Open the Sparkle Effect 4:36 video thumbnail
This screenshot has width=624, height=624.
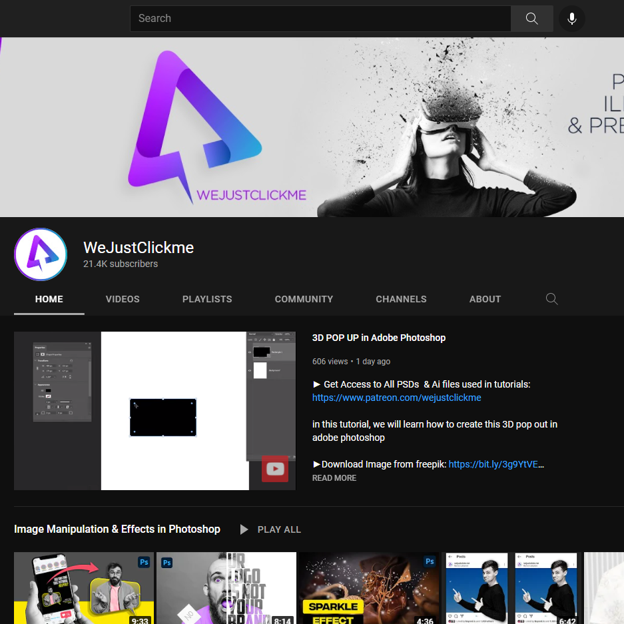[x=369, y=588]
